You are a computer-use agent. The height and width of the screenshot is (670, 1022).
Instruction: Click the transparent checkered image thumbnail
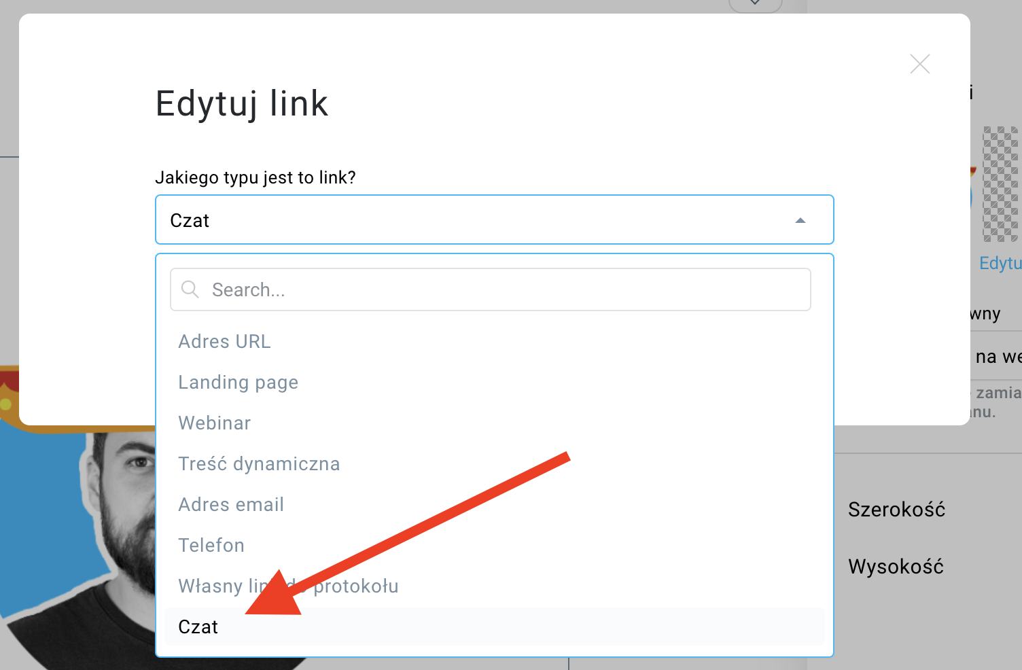click(1002, 184)
